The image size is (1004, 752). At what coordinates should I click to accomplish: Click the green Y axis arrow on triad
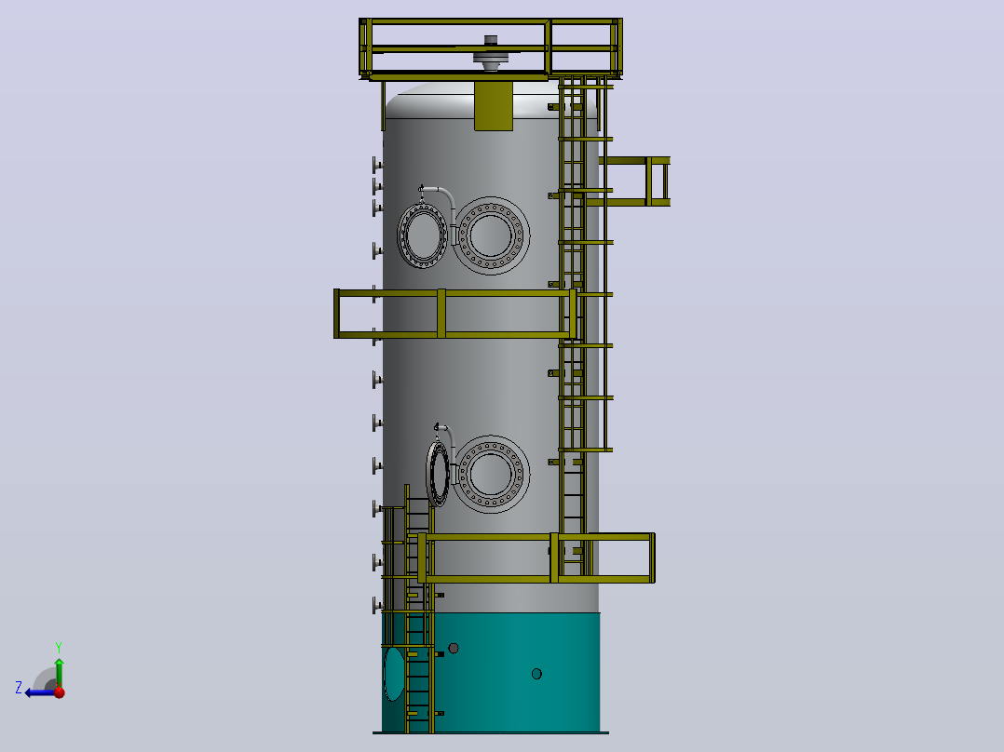(59, 671)
